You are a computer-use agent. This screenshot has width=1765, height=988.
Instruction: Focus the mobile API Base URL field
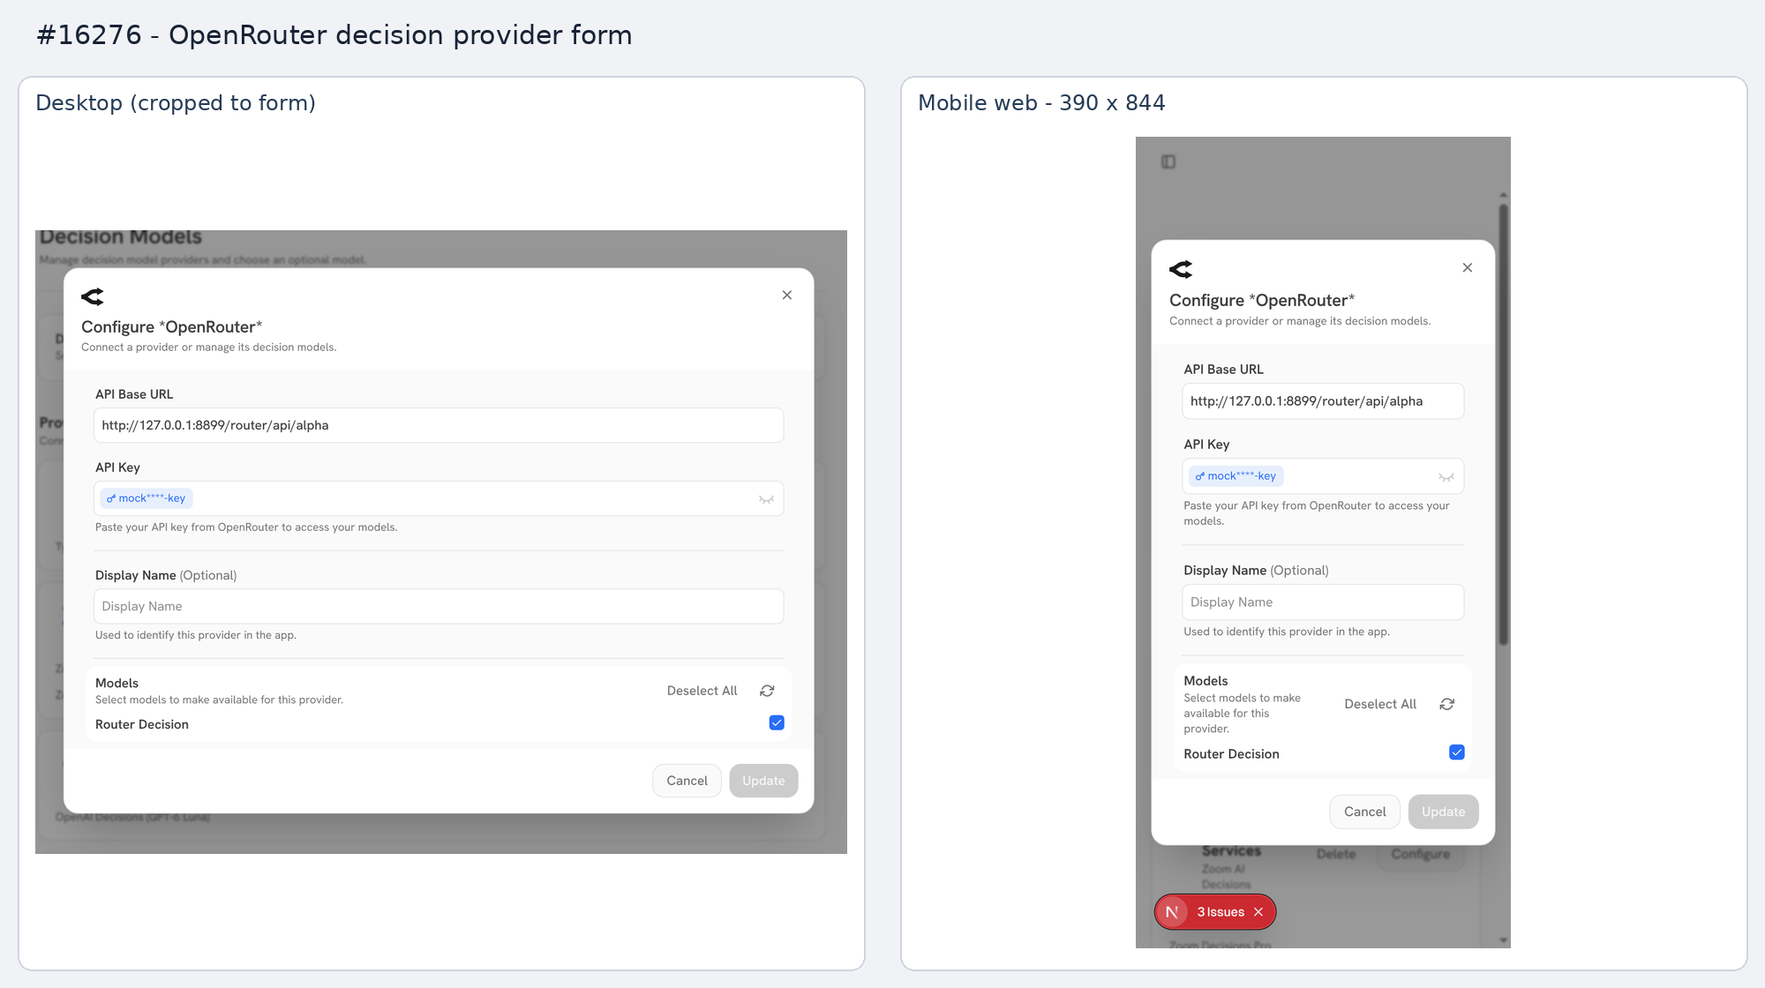pos(1323,401)
